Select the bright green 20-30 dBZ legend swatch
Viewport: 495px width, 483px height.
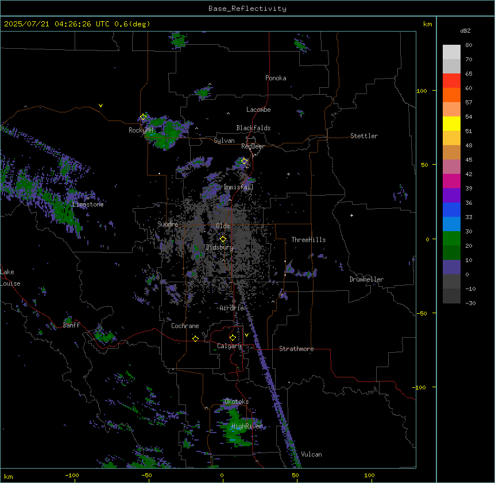[451, 239]
